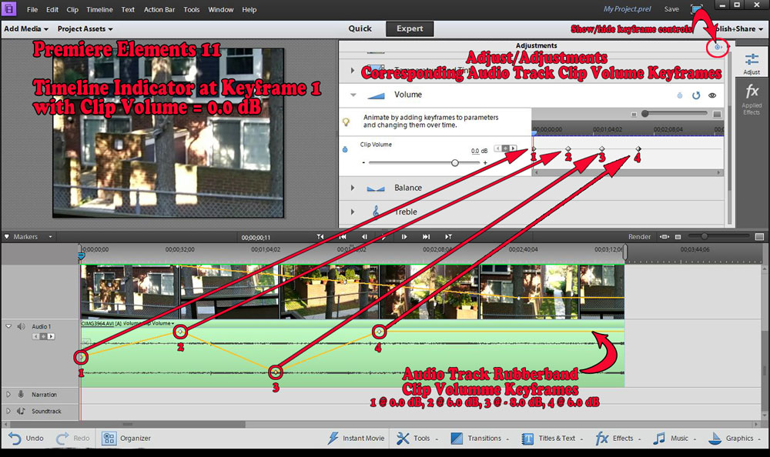Add/remove Clip Volume keyframe button
The width and height of the screenshot is (770, 457).
click(505, 148)
